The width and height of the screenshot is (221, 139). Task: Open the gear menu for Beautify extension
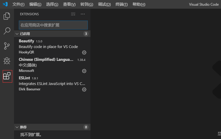pyautogui.click(x=84, y=52)
